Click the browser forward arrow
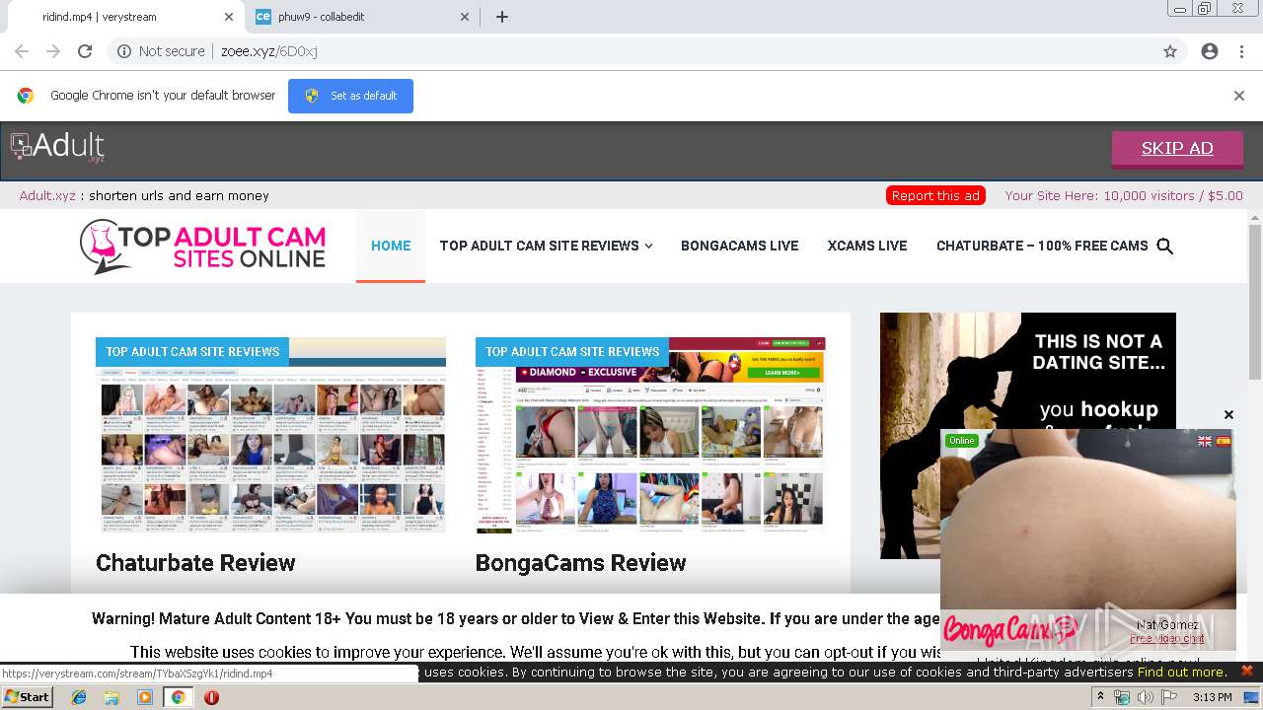The width and height of the screenshot is (1263, 710). tap(53, 51)
